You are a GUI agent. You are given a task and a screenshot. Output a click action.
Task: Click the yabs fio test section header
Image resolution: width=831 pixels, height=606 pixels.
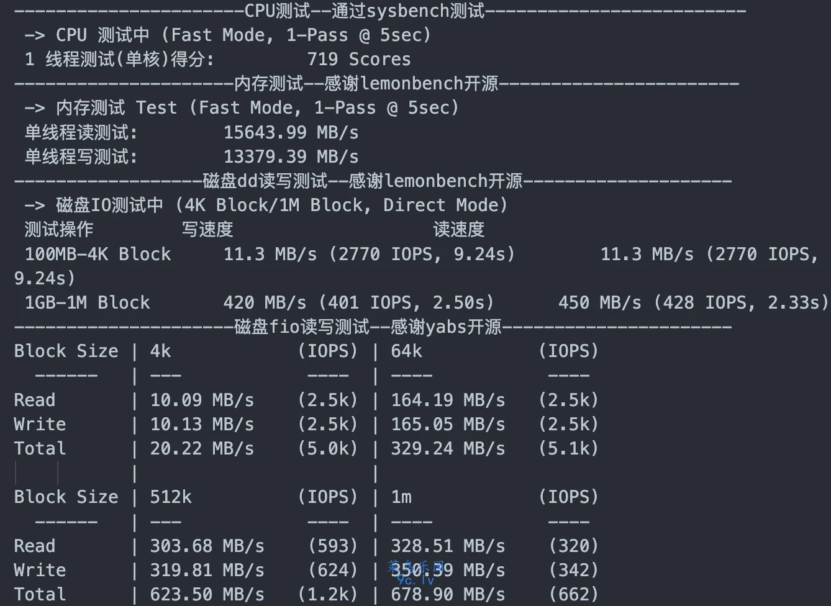click(368, 327)
